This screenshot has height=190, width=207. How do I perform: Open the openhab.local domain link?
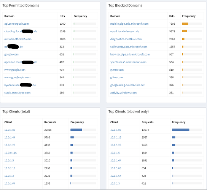[21, 62]
